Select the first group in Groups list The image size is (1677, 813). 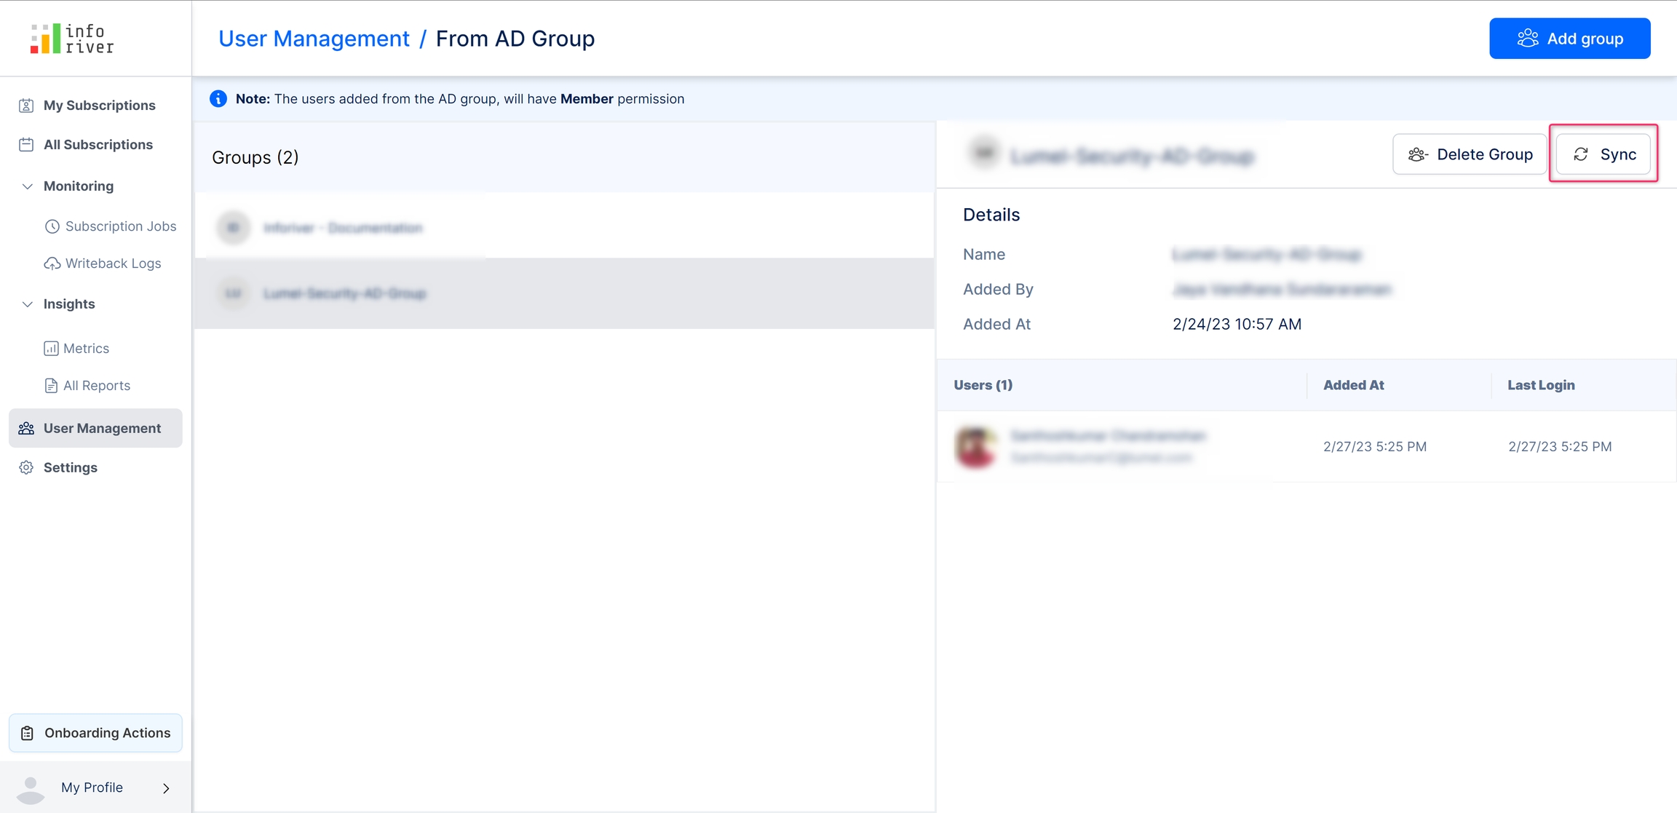coord(342,228)
